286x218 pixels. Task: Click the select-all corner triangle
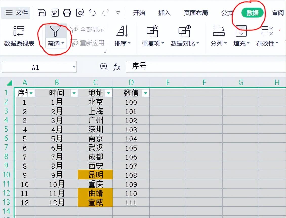click(x=9, y=83)
